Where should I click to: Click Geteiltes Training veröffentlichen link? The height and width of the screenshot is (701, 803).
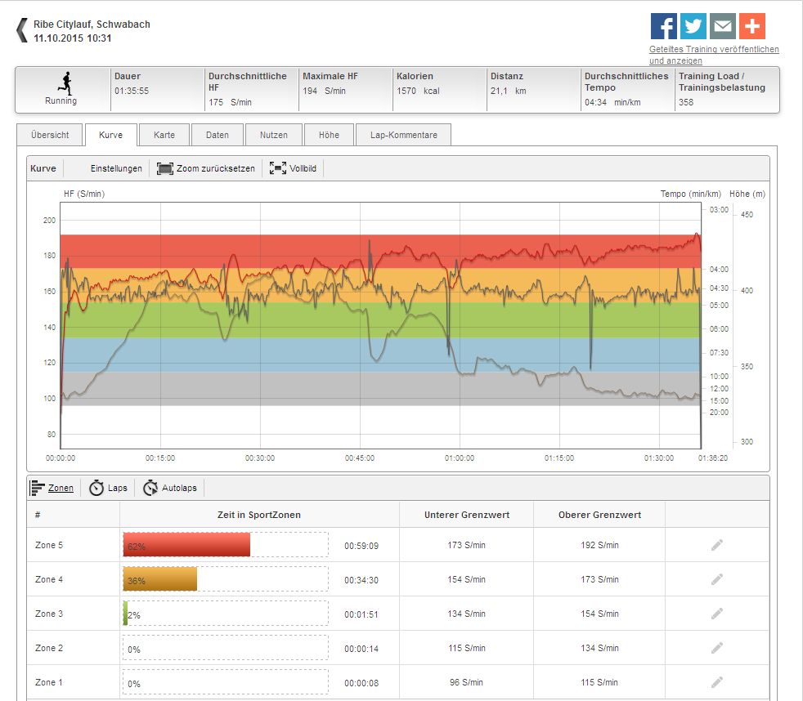pos(713,50)
